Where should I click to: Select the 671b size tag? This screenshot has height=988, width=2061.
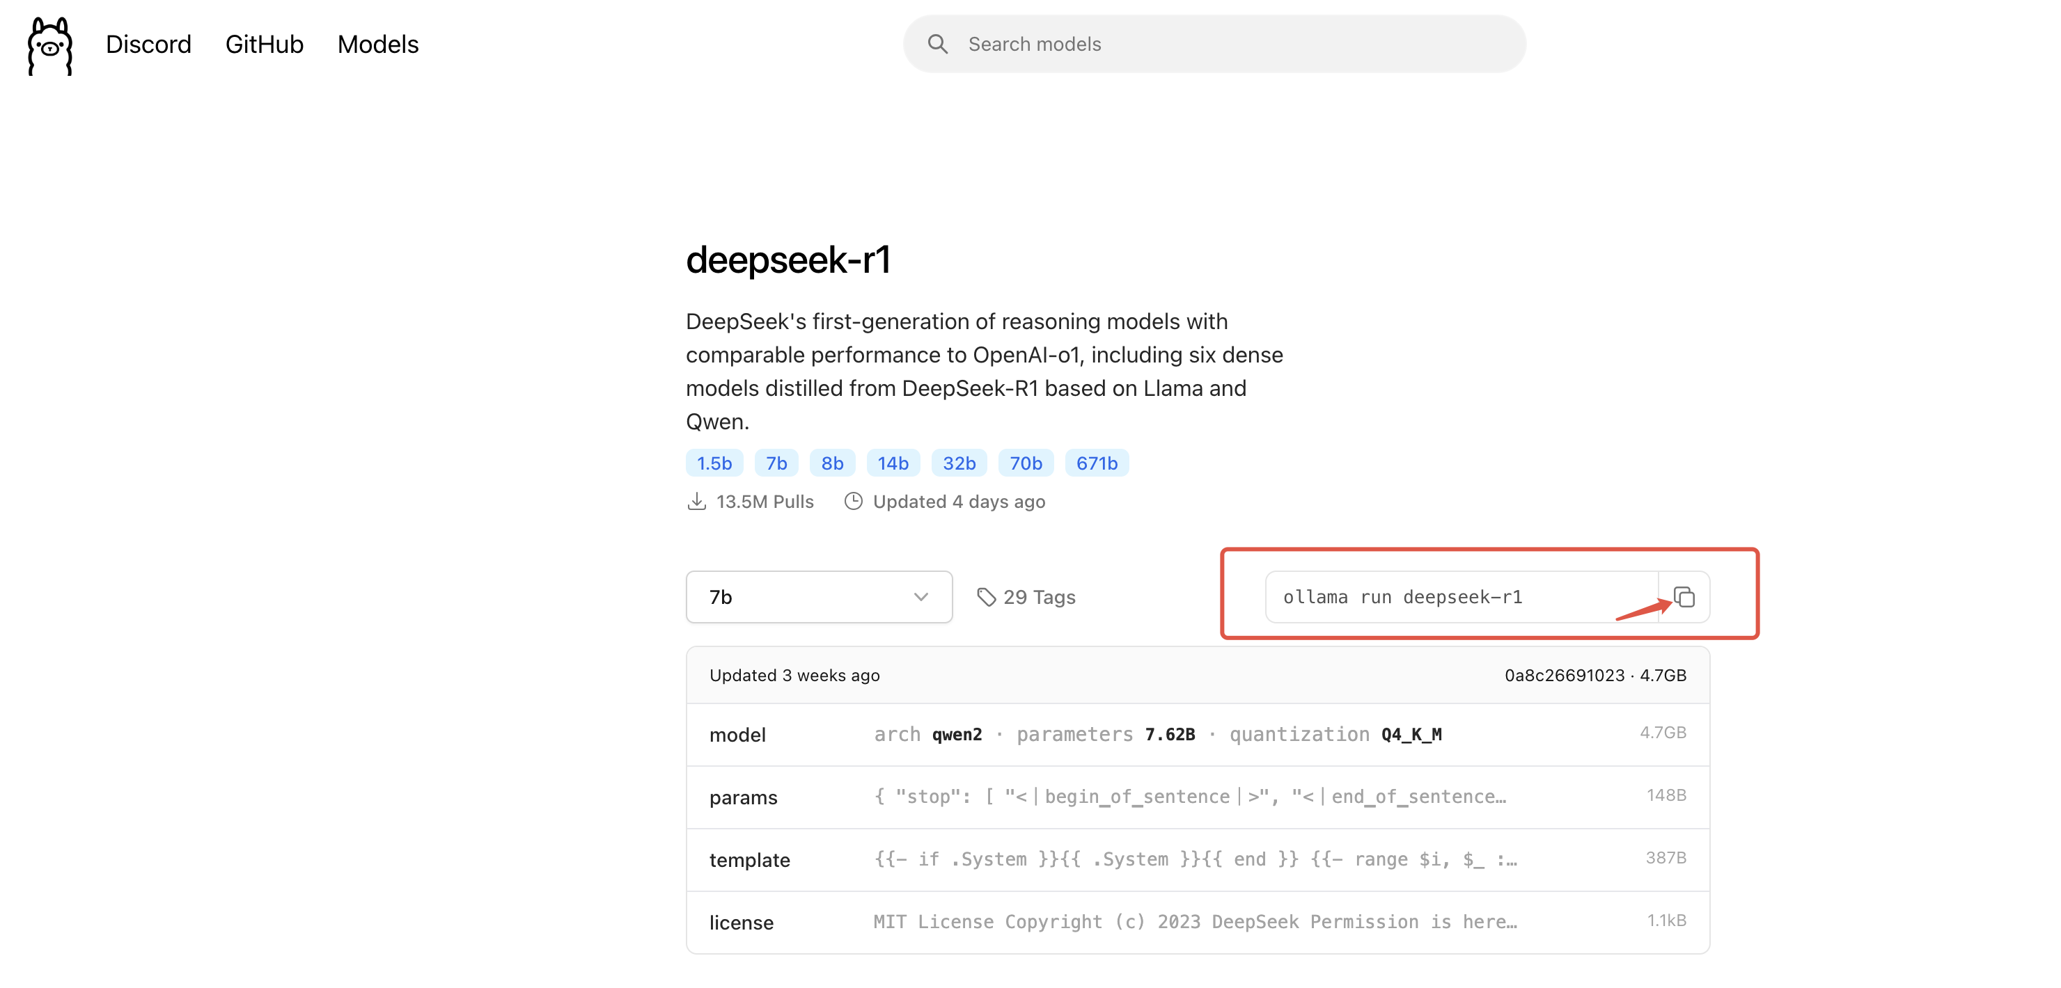[1096, 463]
